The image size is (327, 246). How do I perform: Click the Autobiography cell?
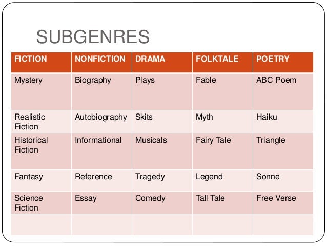pyautogui.click(x=100, y=117)
